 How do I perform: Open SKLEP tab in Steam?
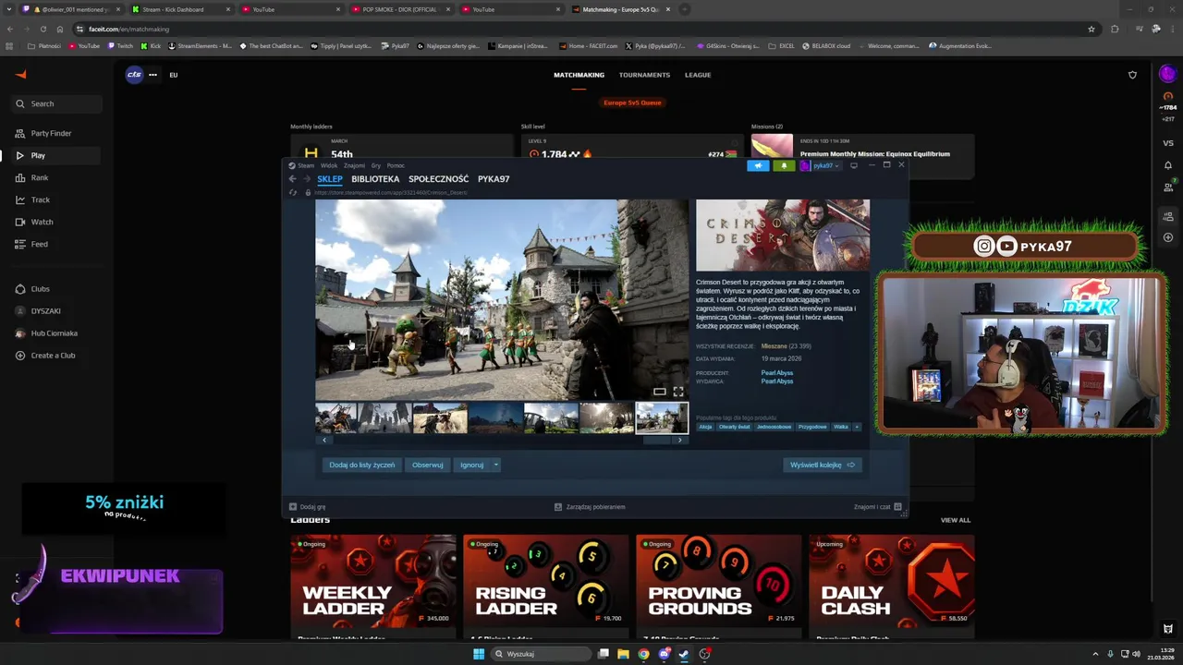pyautogui.click(x=330, y=179)
